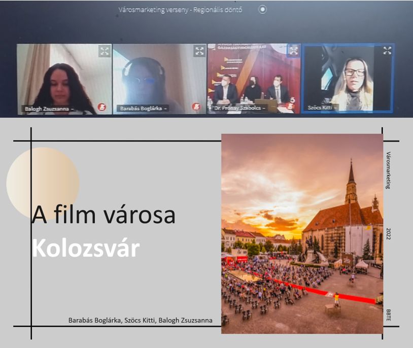Enlarge Szöcs Kitti's video with fullscreen icon

click(x=387, y=50)
